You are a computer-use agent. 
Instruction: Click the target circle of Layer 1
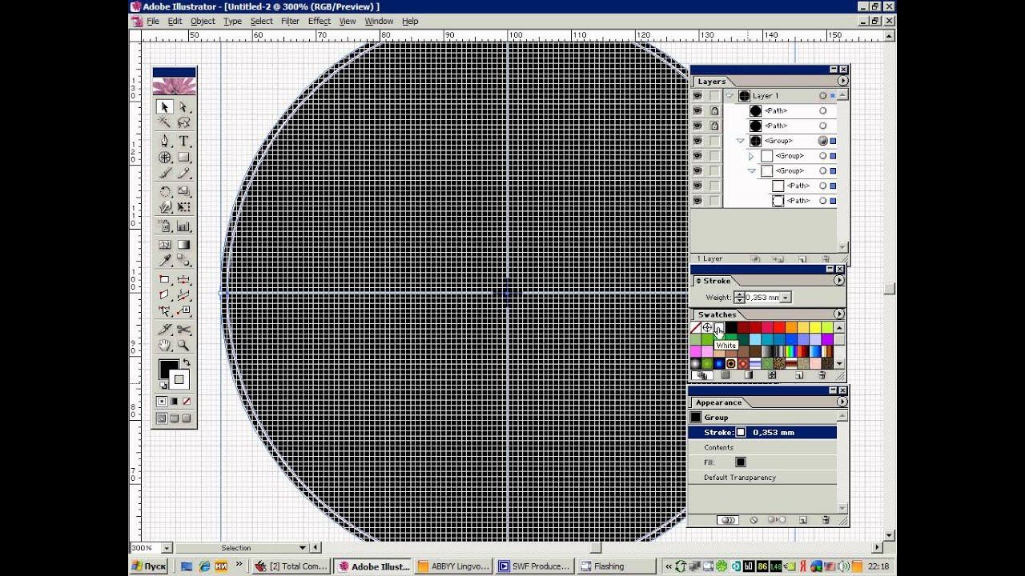[x=822, y=96]
